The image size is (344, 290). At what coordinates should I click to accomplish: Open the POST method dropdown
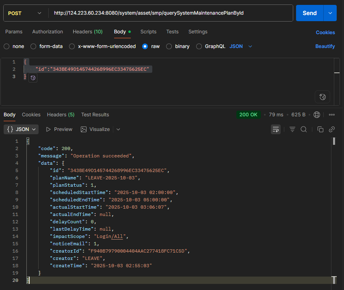click(24, 13)
